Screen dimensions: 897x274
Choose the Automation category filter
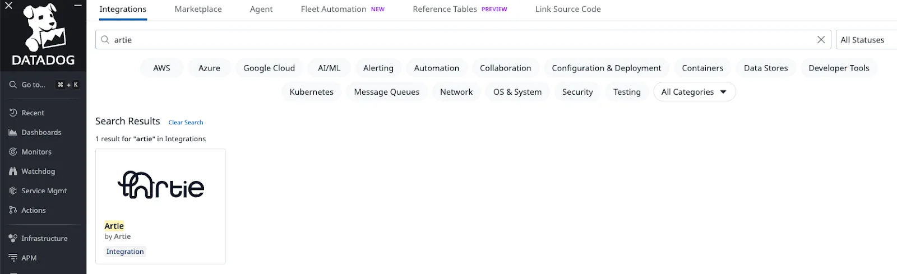[437, 68]
